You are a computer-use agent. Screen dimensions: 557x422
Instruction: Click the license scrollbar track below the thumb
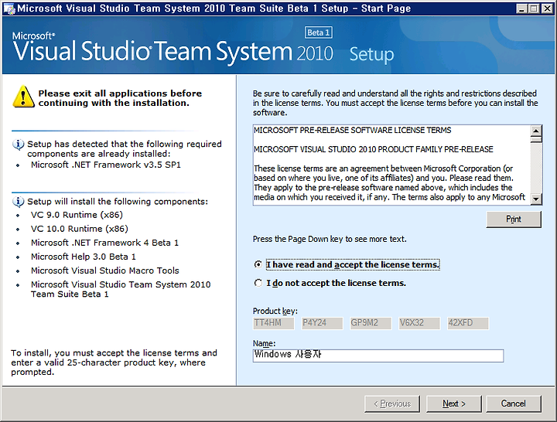536,168
